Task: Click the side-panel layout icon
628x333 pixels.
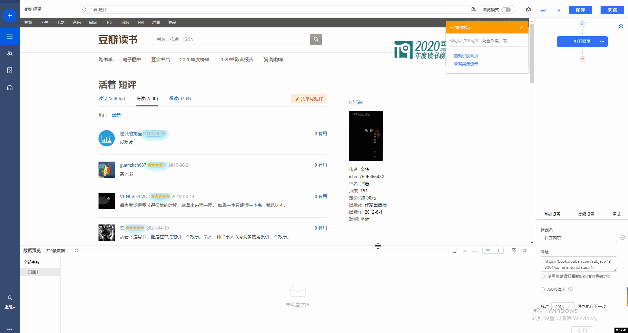Action: [x=558, y=10]
